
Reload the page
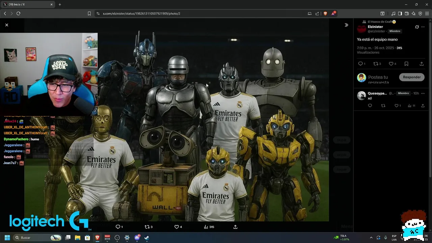point(18,13)
